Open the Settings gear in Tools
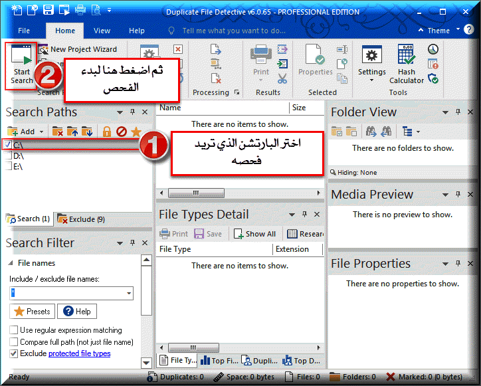Screen dimensions: 481x386 click(x=371, y=64)
